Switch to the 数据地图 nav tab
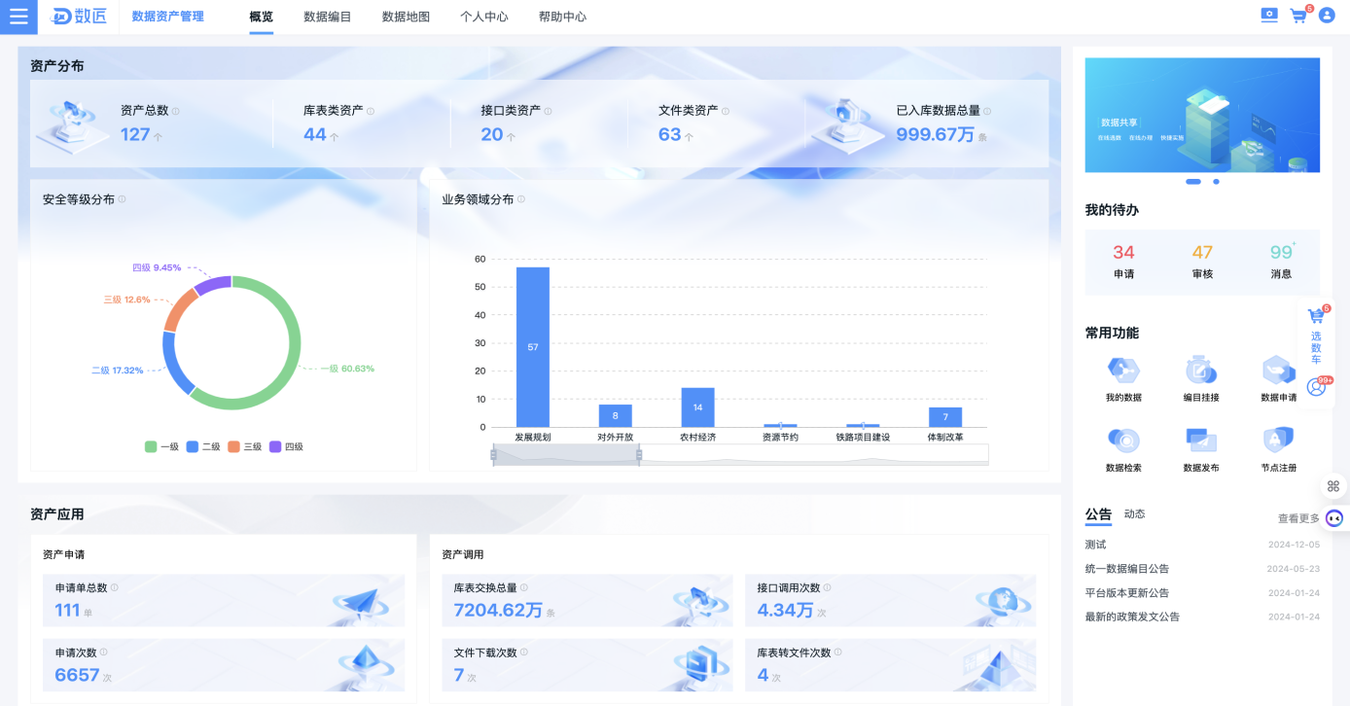This screenshot has width=1350, height=706. (x=406, y=17)
